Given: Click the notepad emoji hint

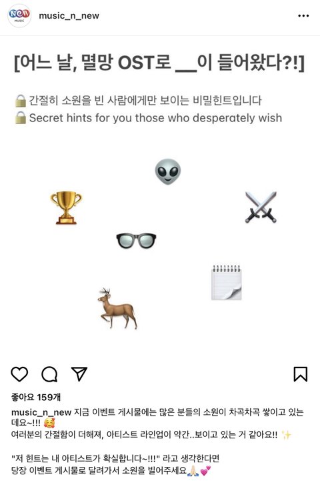Looking at the screenshot, I should click(x=227, y=282).
